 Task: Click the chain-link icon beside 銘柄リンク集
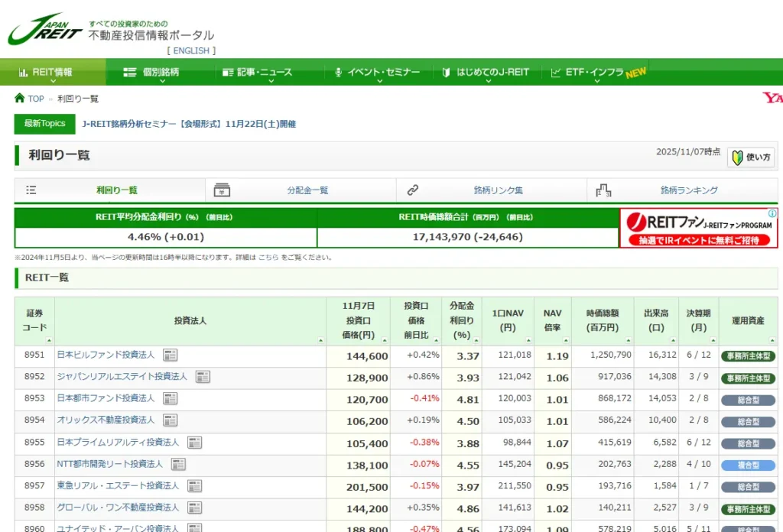pos(414,189)
